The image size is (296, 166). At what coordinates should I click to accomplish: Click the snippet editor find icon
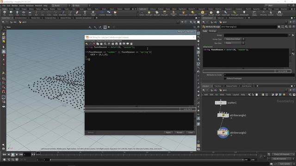pos(105,44)
